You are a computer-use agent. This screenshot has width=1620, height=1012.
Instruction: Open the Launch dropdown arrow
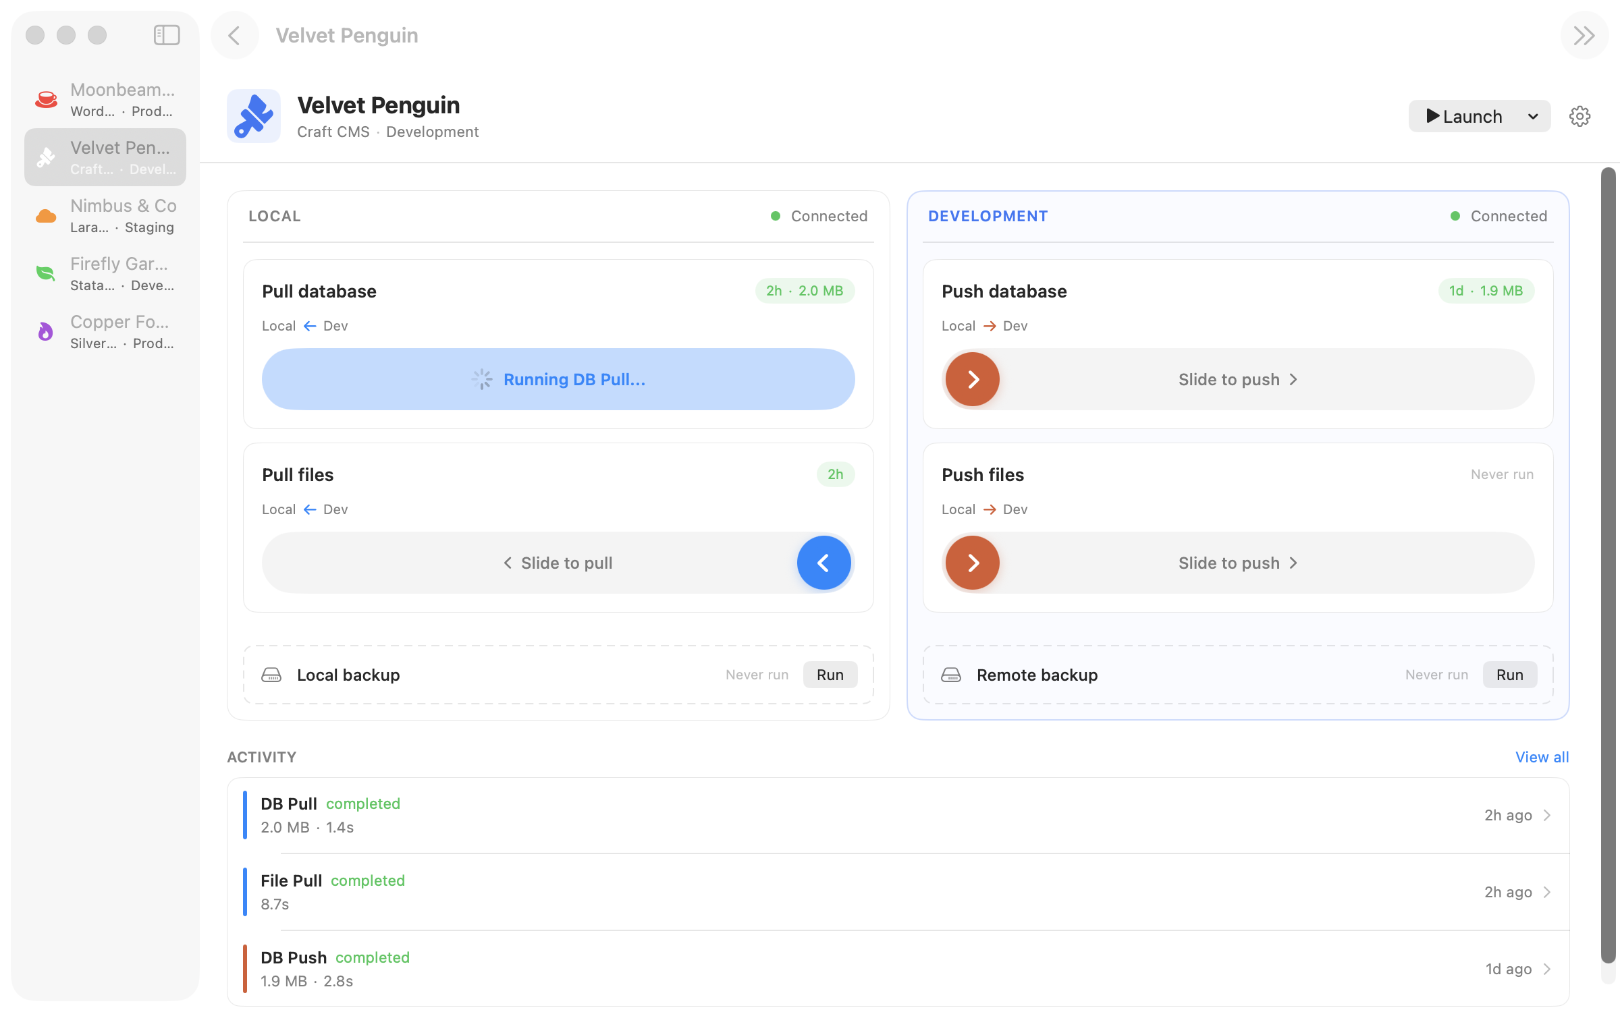(1533, 116)
